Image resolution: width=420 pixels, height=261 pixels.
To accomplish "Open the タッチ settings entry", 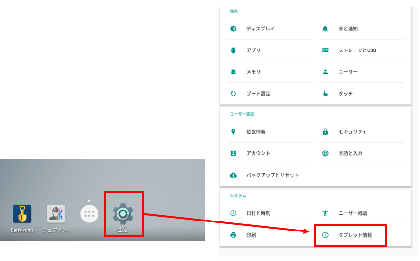I will [x=345, y=94].
